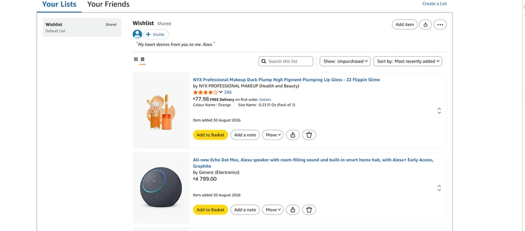
Task: Delete the NYX lip gloss with trash icon
Action: (309, 135)
